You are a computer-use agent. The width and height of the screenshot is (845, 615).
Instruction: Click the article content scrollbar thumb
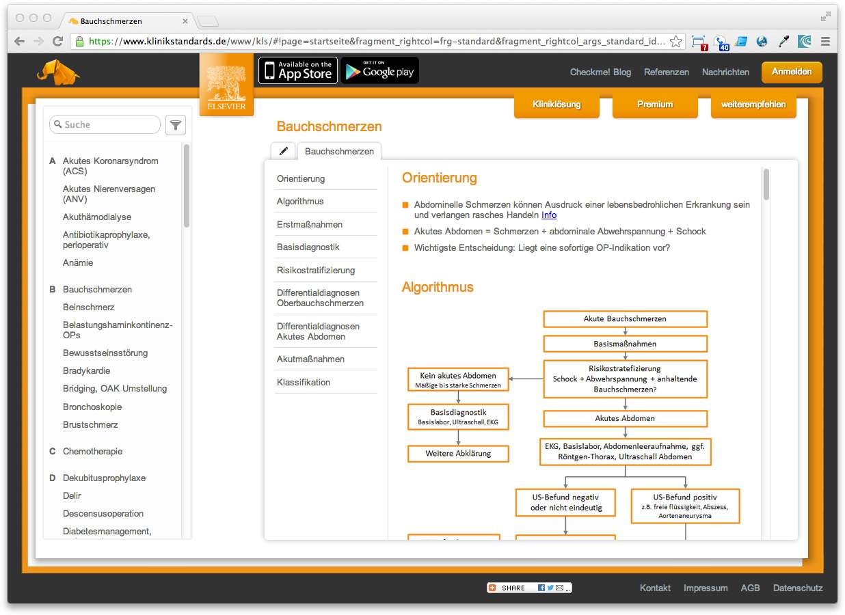coord(766,184)
